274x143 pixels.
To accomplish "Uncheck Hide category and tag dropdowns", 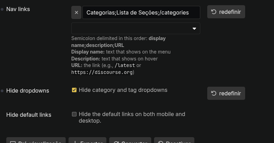I will coord(74,90).
